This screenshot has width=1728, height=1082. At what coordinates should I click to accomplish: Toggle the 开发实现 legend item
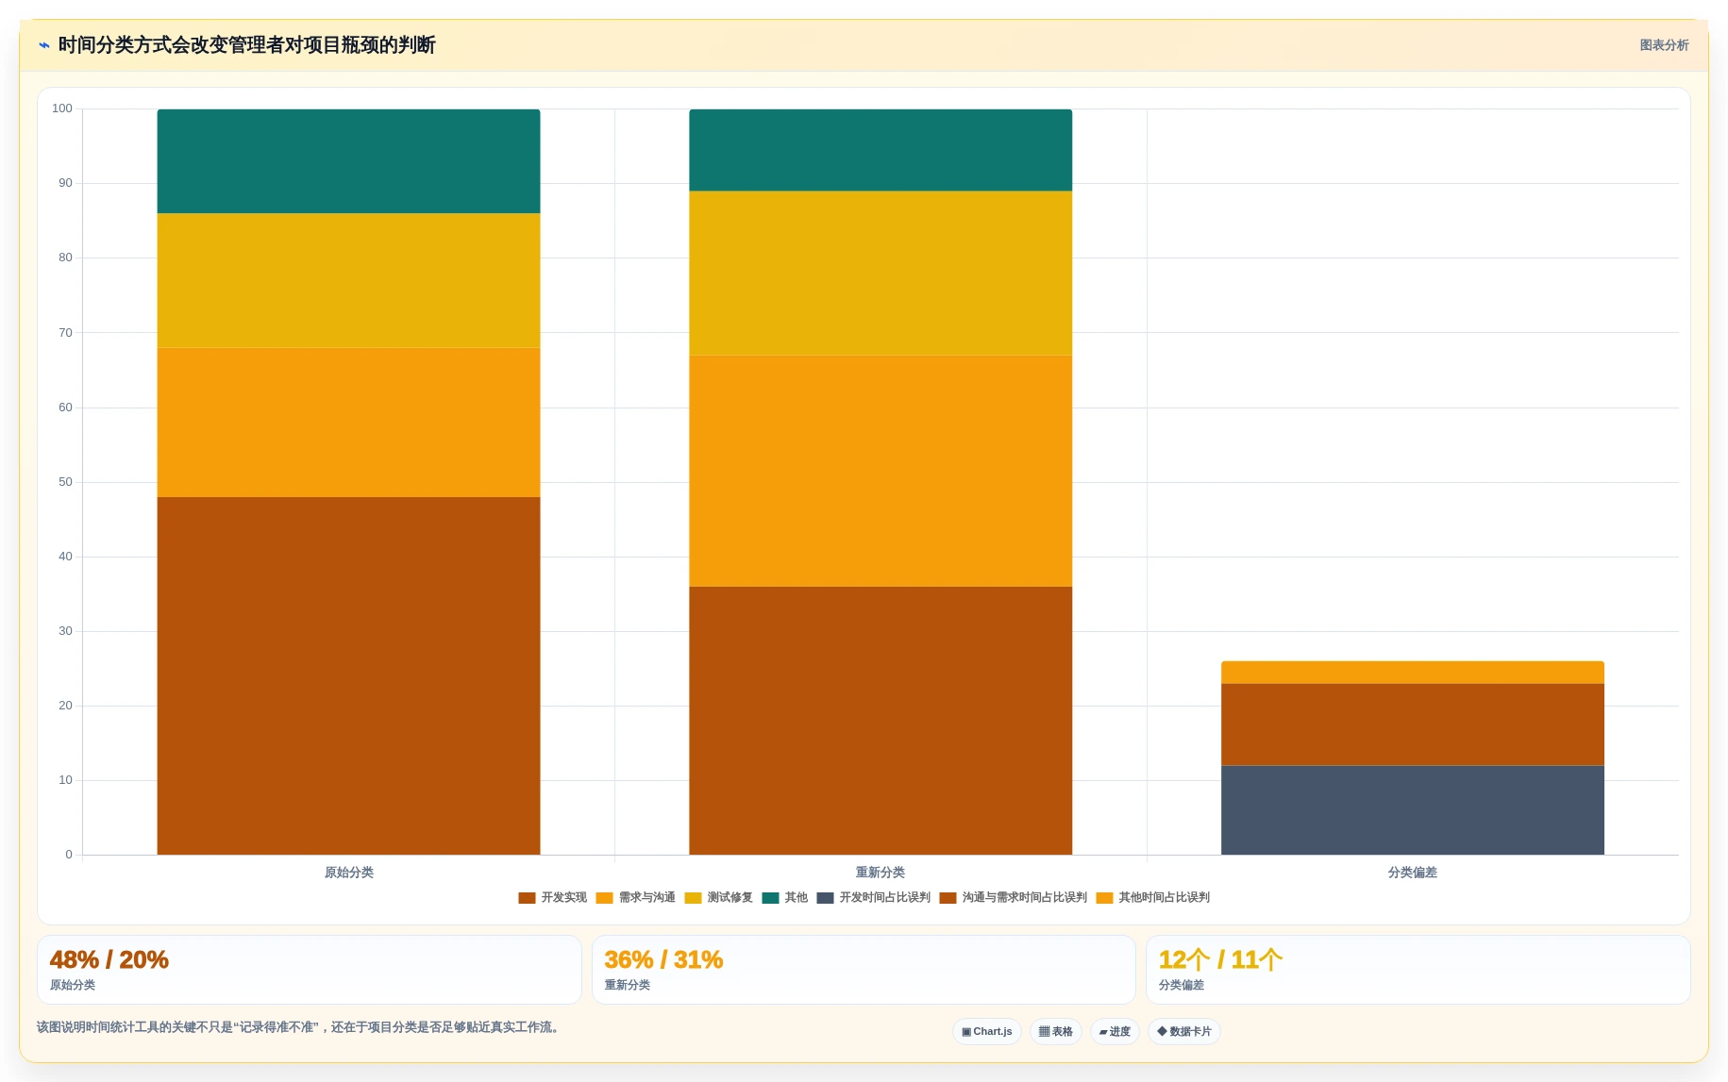point(553,898)
